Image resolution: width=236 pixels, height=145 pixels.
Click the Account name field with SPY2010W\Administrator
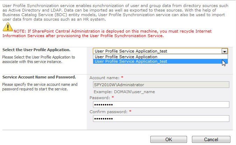coord(161,85)
